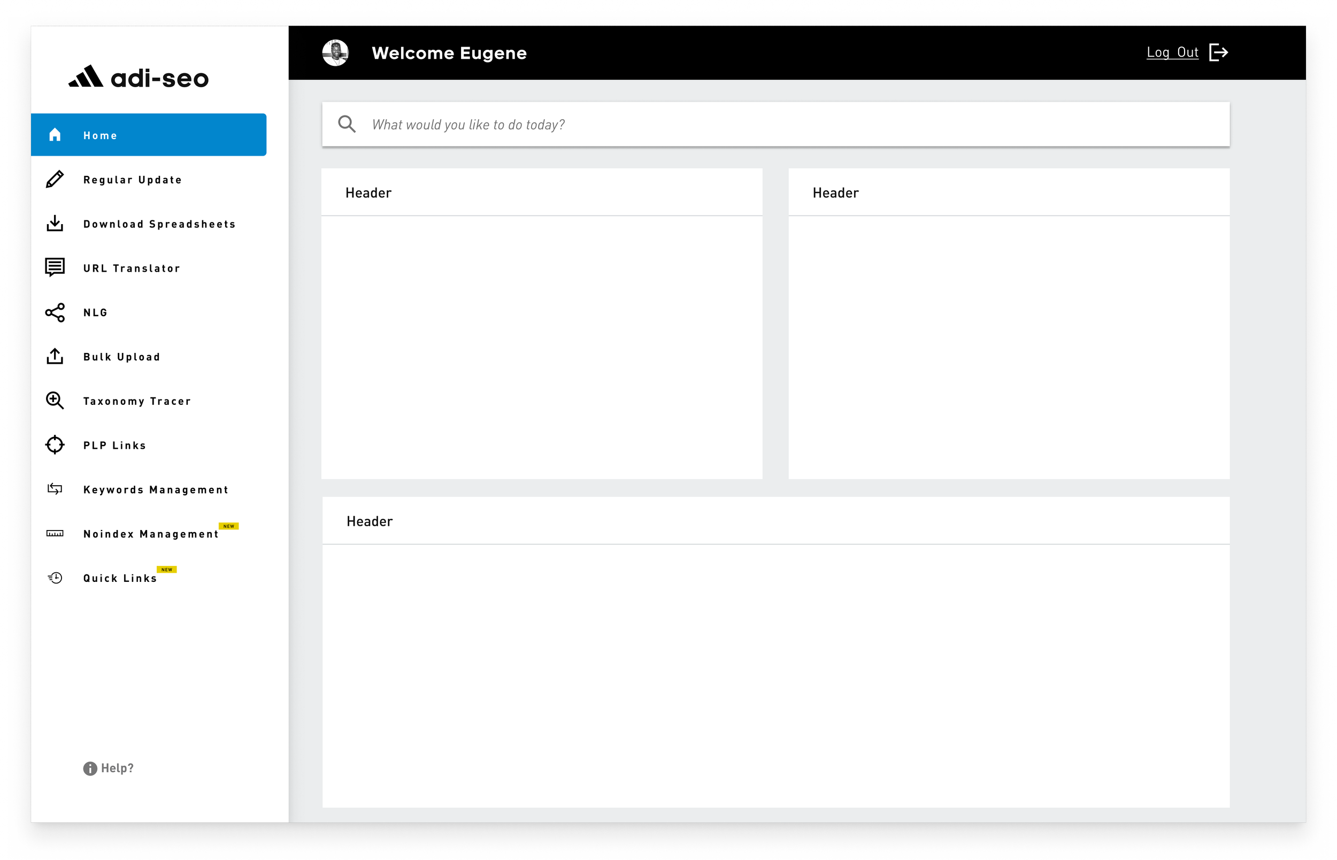The height and width of the screenshot is (860, 1337).
Task: Click the adi-seo logo
Action: pos(139,77)
